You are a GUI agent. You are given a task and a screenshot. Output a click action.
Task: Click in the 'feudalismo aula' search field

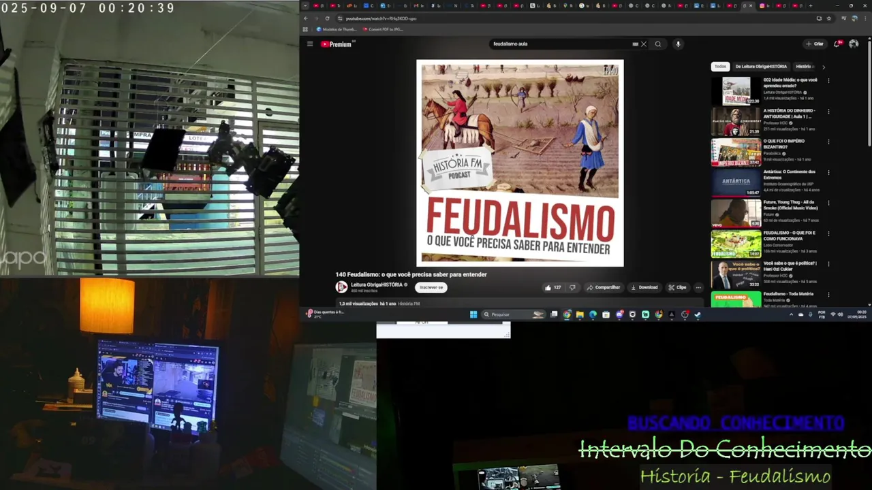tap(561, 44)
